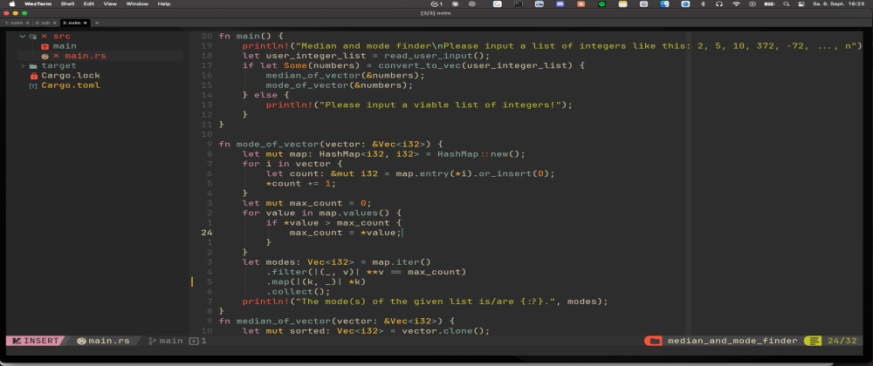Image resolution: width=873 pixels, height=366 pixels.
Task: Open the Help menu
Action: [164, 3]
